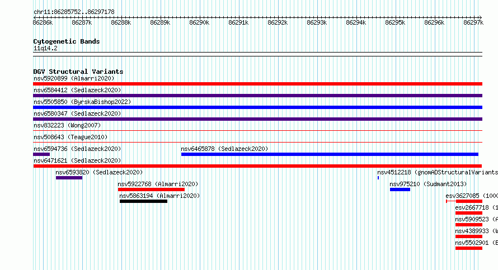This screenshot has height=270, width=498.
Task: Click the red nsv6471621 variant bar
Action: click(x=257, y=166)
